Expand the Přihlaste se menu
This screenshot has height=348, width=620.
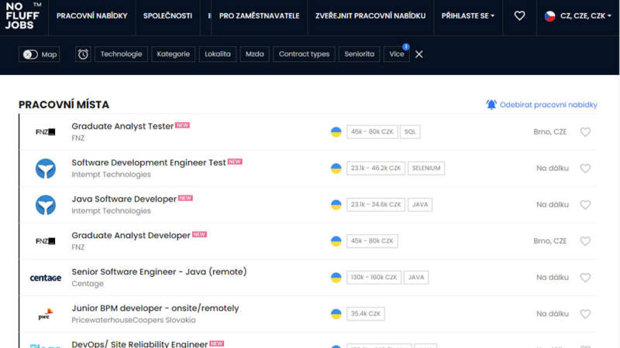coord(467,15)
